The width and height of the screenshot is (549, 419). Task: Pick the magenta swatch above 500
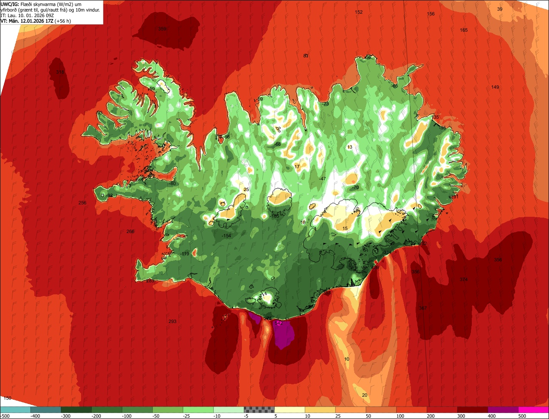point(533,410)
